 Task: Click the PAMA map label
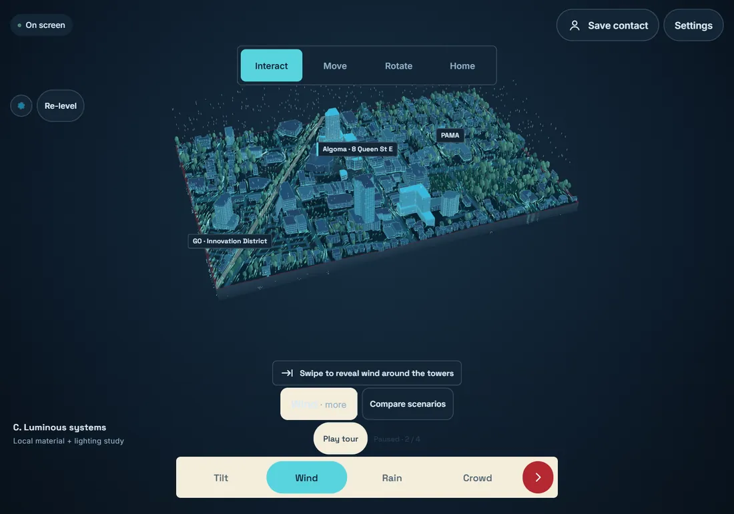(450, 136)
